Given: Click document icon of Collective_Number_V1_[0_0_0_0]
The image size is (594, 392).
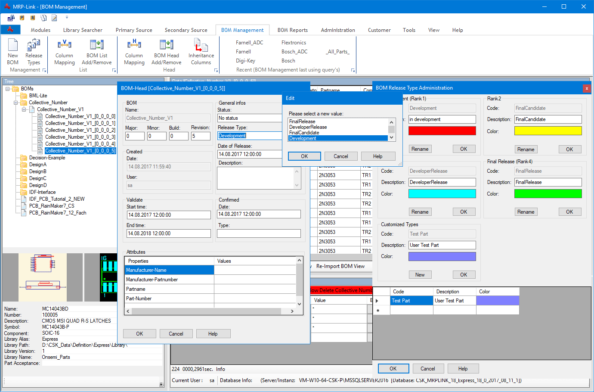Looking at the screenshot, I should [40, 116].
